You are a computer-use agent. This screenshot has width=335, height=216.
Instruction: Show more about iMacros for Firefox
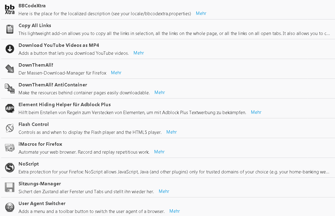(x=159, y=152)
